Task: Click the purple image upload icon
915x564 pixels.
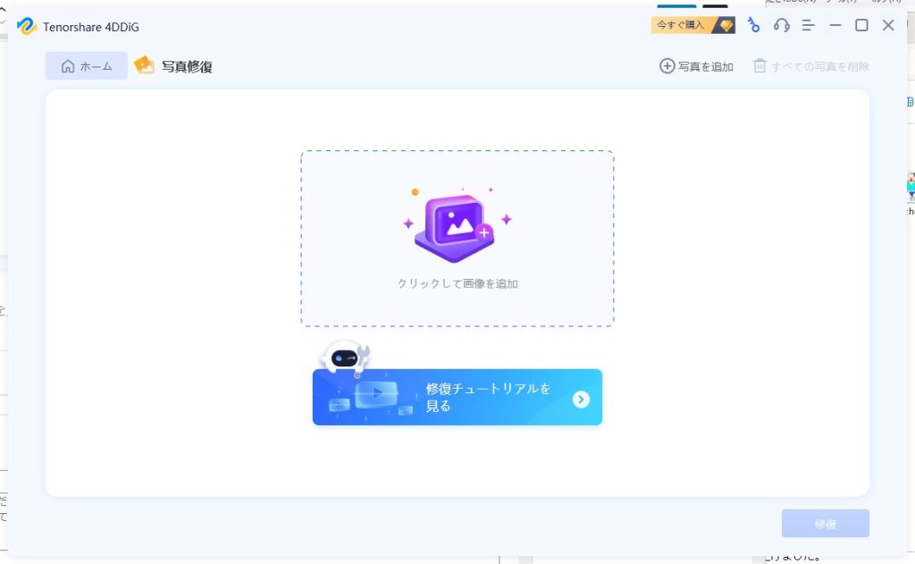Action: pos(456,227)
